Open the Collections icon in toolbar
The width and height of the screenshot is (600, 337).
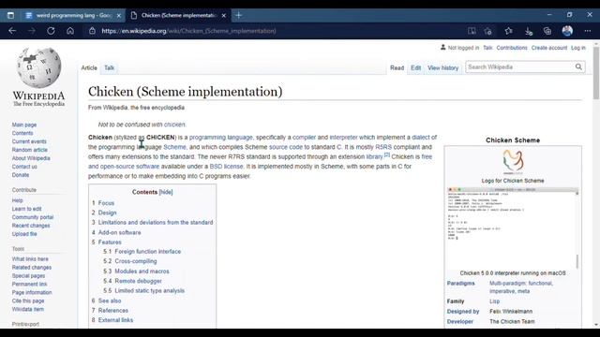click(547, 31)
